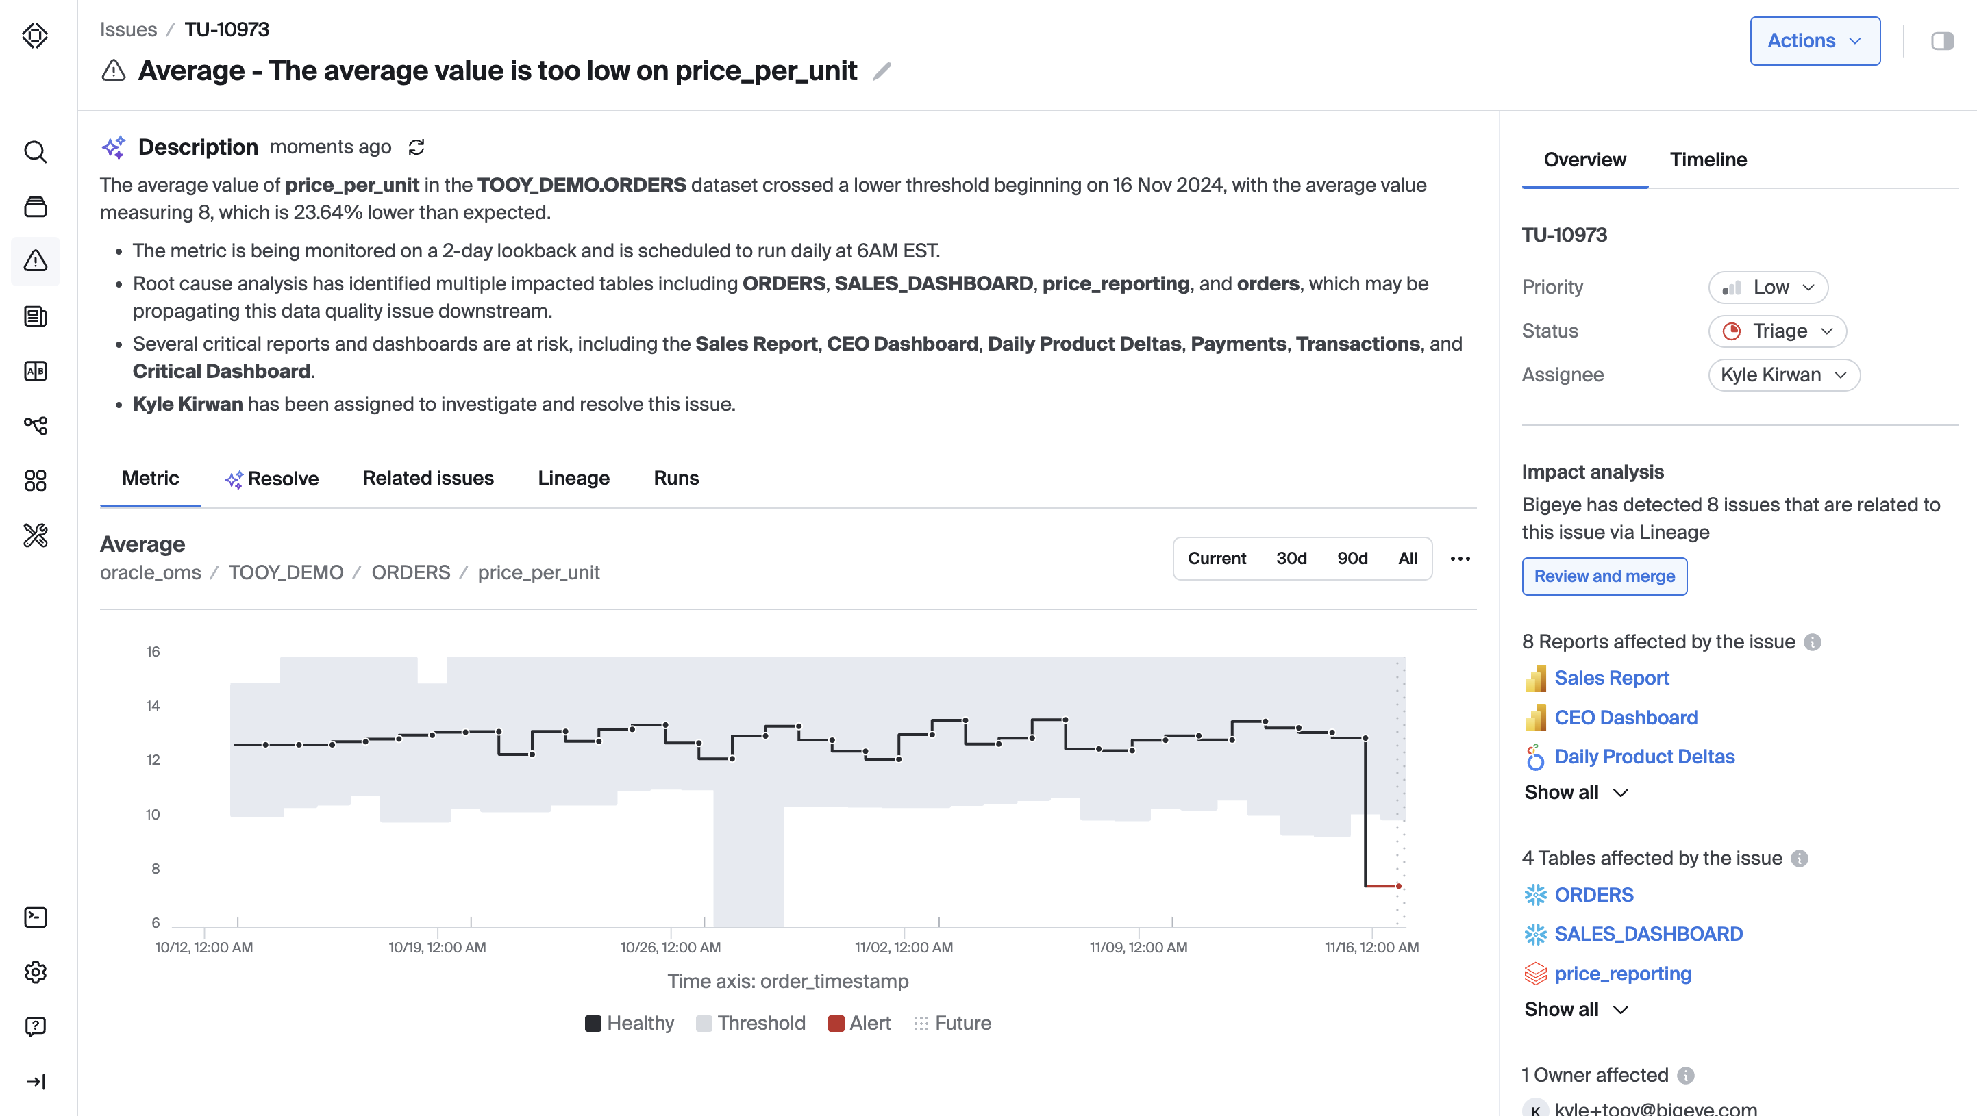
Task: Open the Status Triage dropdown
Action: 1777,331
